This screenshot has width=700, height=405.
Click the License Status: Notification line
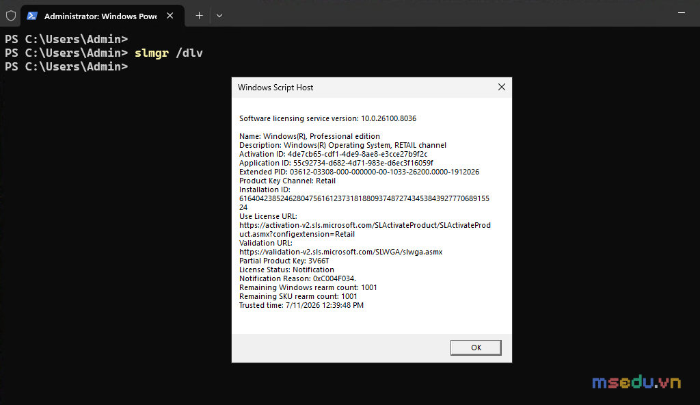[286, 270]
